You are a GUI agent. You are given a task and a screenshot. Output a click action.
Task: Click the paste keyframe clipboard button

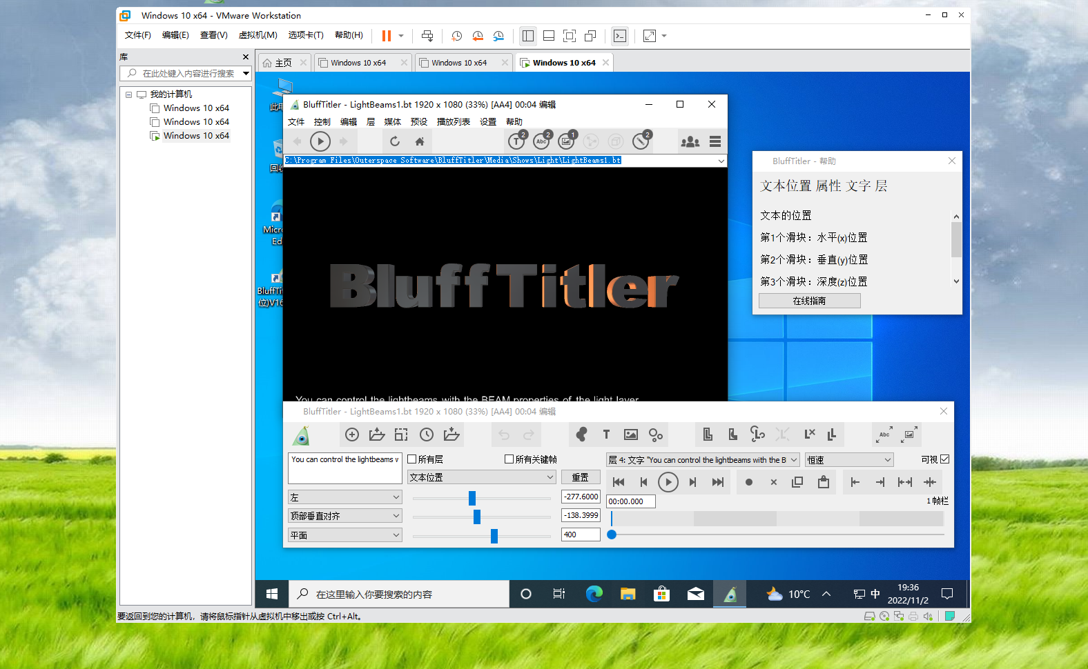pyautogui.click(x=823, y=482)
